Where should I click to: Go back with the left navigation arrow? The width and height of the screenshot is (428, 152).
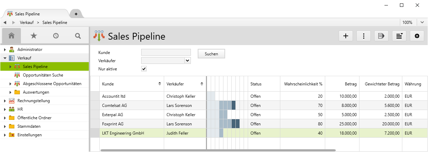point(5,23)
